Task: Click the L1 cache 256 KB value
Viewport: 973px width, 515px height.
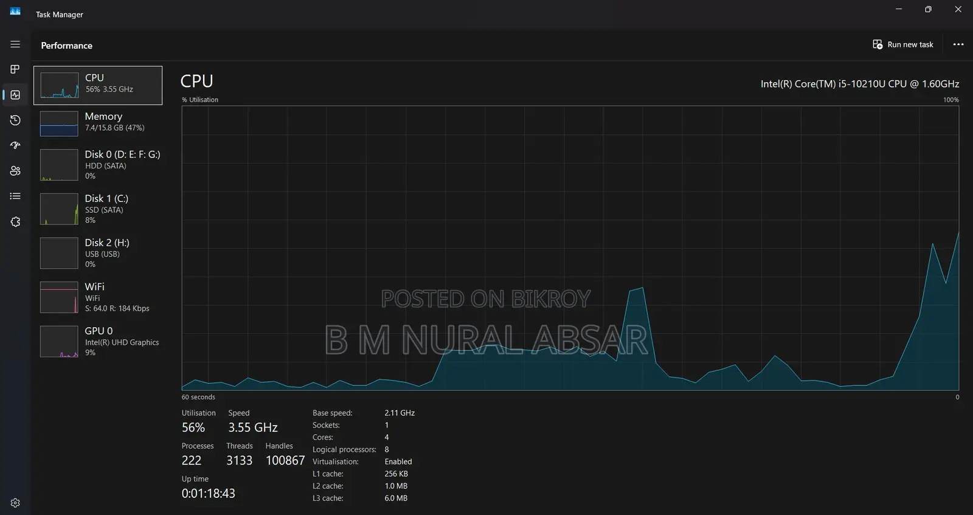Action: tap(396, 474)
